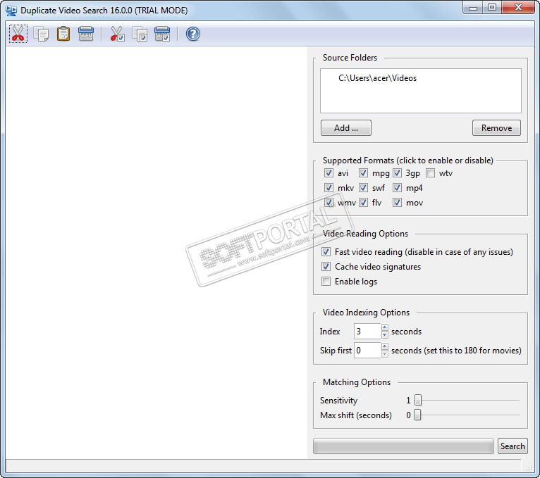Select C:\Users\acer\Videos source folder
This screenshot has width=540, height=478.
coord(377,78)
